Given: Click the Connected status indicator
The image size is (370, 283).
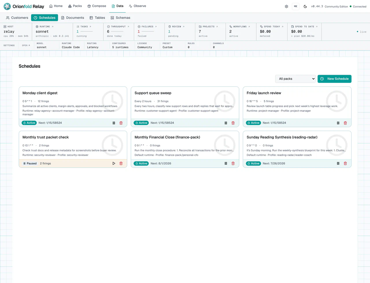Looking at the screenshot, I should click(x=358, y=6).
